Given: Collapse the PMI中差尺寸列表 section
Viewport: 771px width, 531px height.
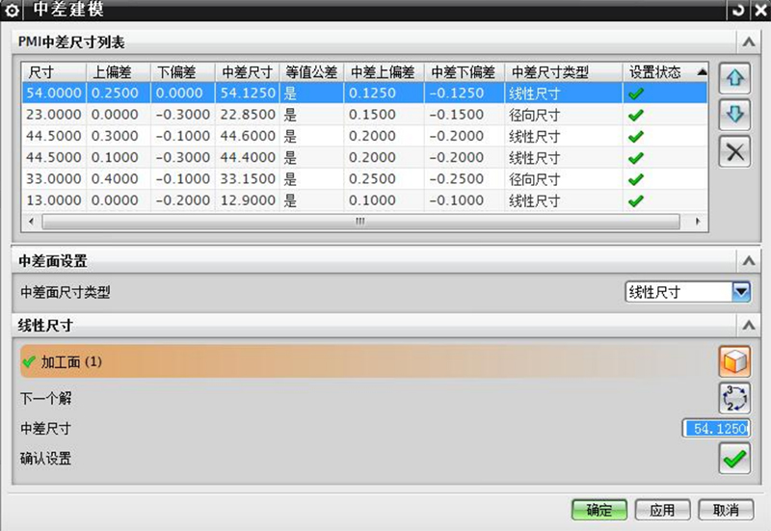Looking at the screenshot, I should [747, 42].
